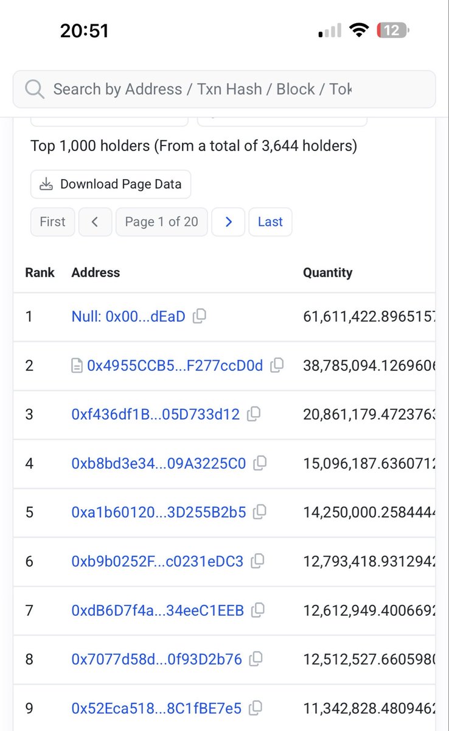Open address 0x52Eca518...8C1fBE7e5
449x731 pixels.
click(156, 708)
